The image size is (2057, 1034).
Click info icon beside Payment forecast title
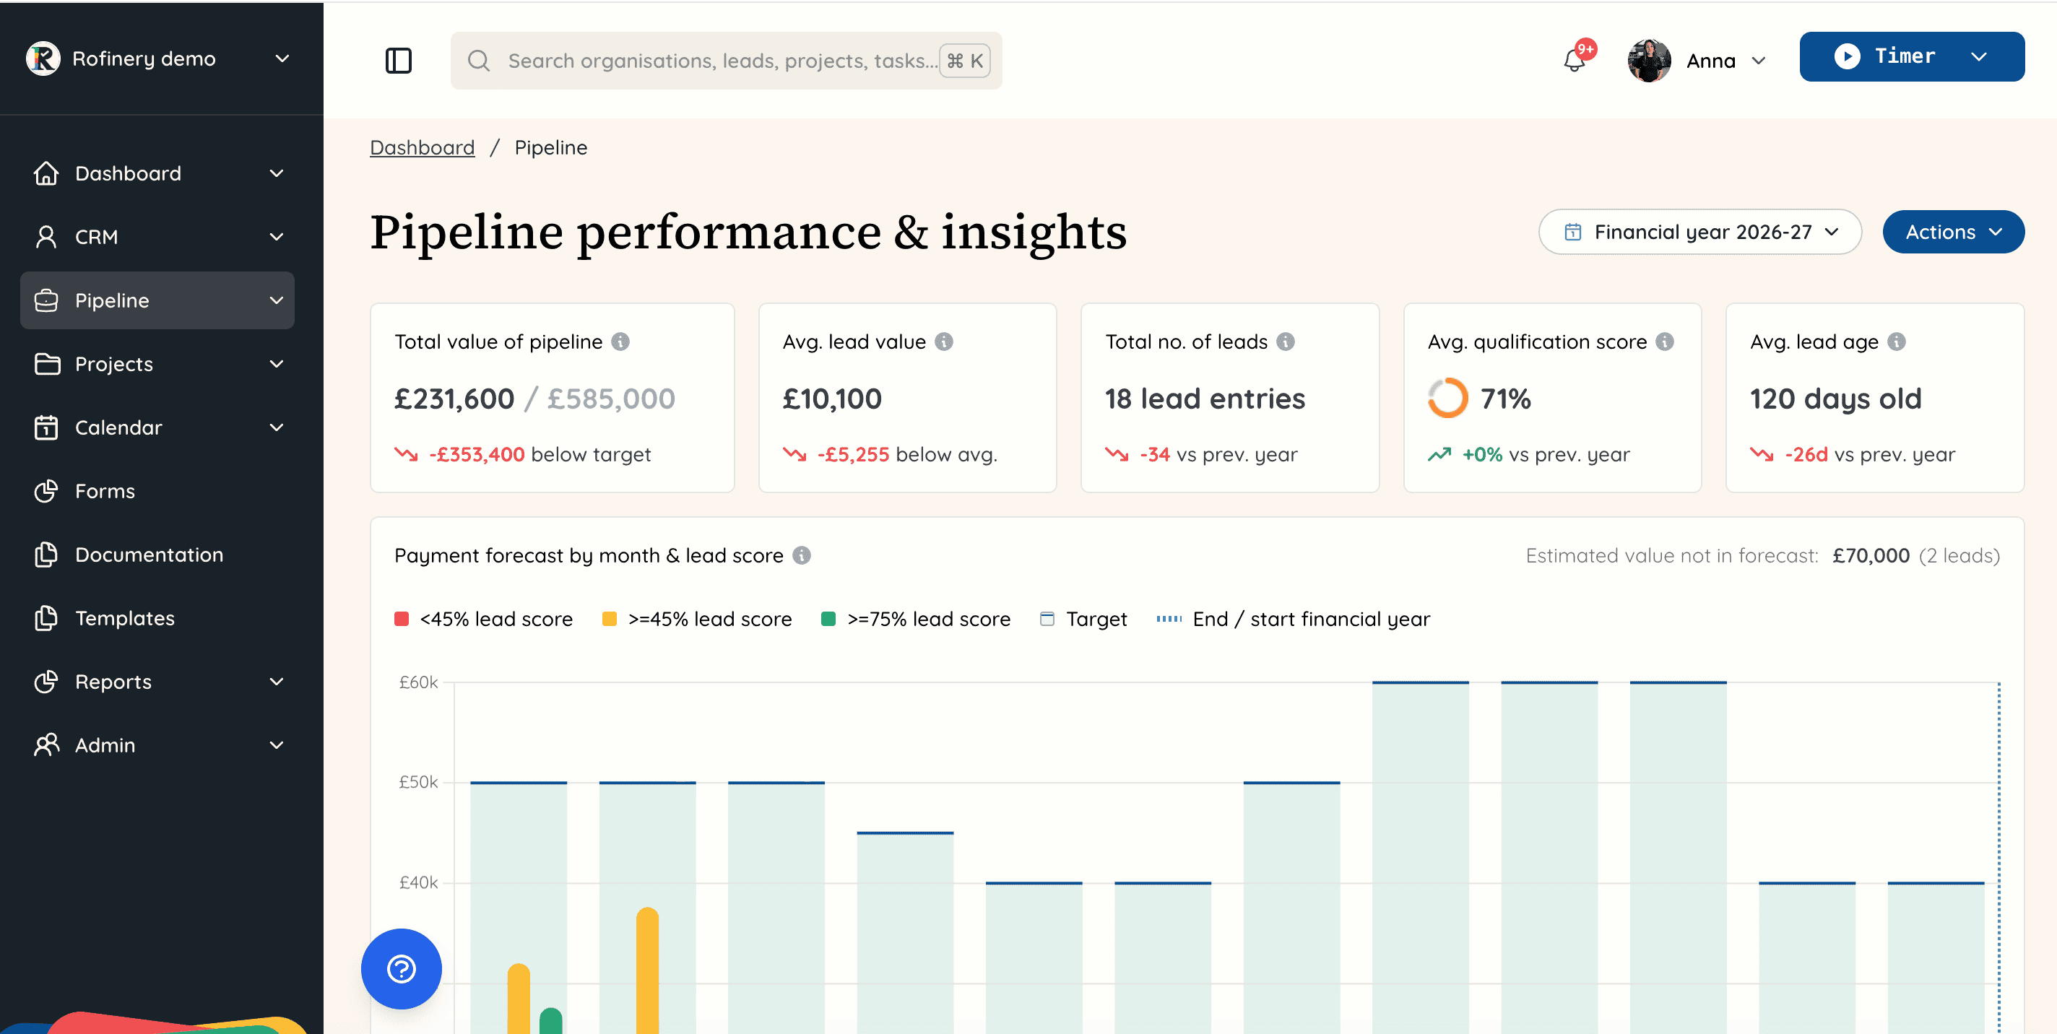click(x=802, y=556)
